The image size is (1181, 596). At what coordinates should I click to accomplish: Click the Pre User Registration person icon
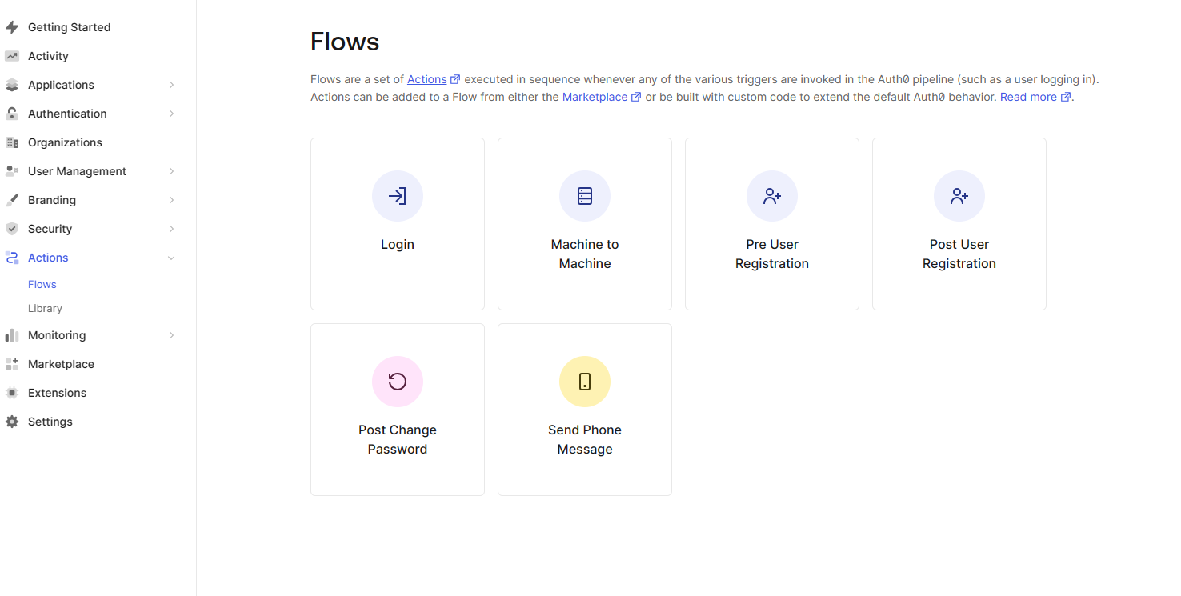pos(771,195)
